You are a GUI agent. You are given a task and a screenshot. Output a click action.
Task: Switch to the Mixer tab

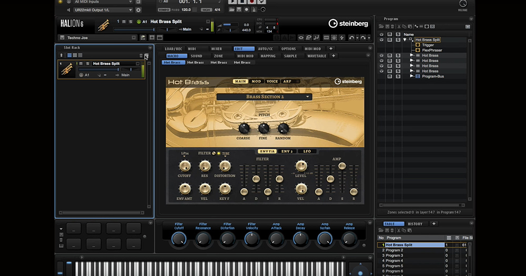[x=217, y=48]
